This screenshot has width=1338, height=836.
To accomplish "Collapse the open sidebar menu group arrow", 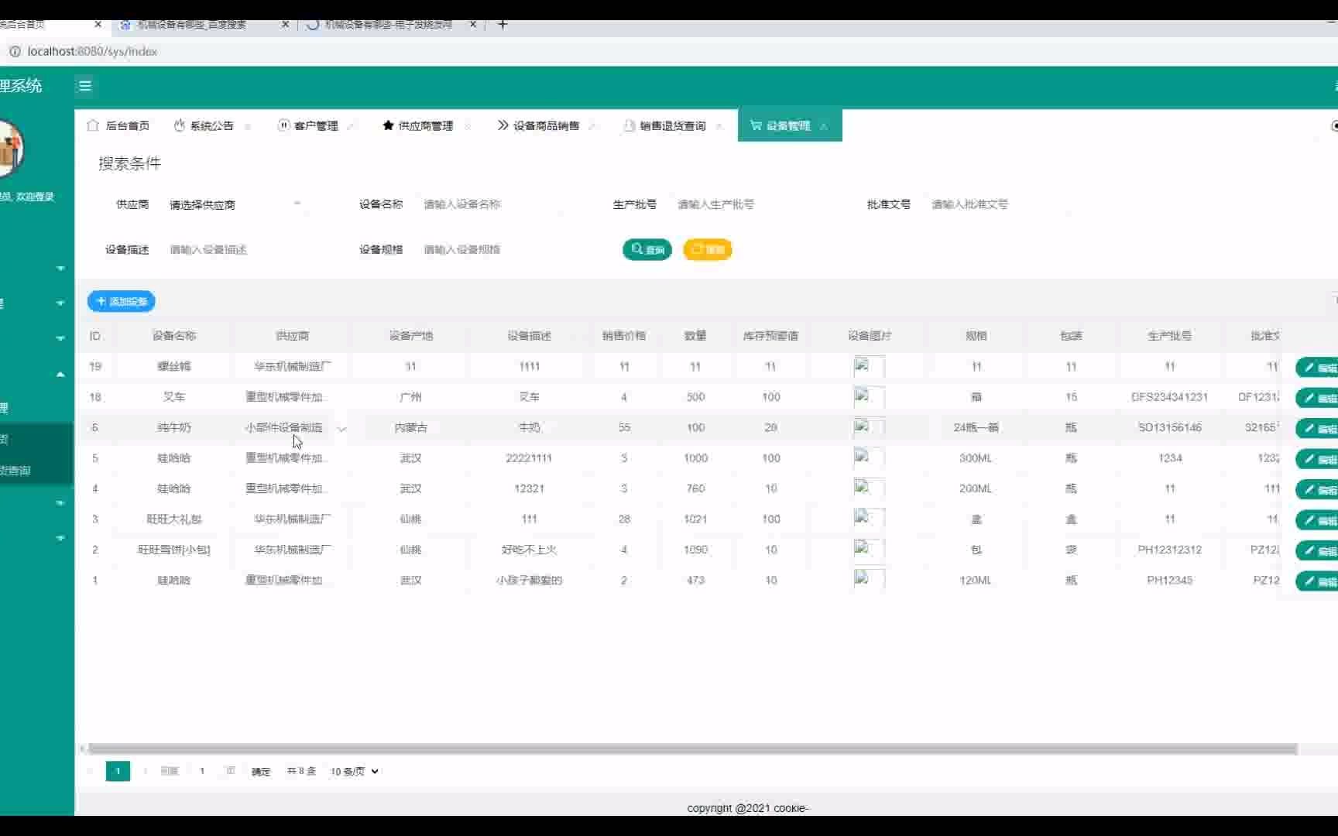I will tap(60, 375).
